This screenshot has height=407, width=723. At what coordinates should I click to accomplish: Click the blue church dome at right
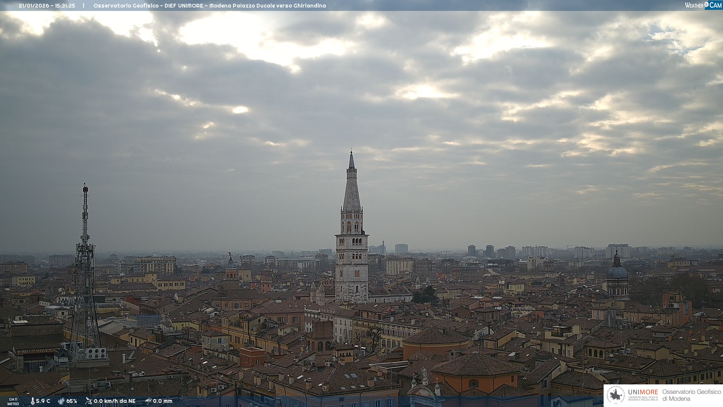tap(617, 271)
